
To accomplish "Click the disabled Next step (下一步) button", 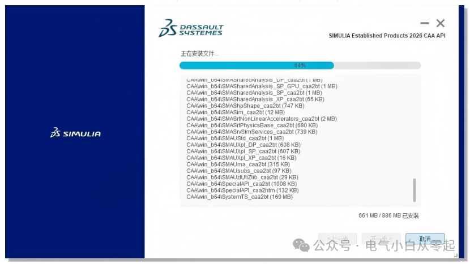I will pyautogui.click(x=381, y=239).
